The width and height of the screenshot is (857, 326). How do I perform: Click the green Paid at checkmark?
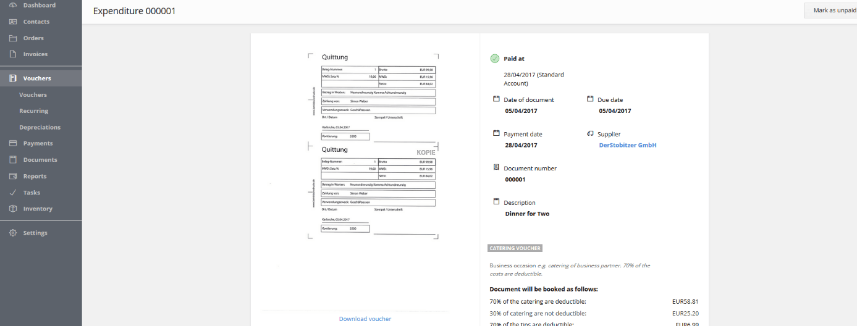point(494,59)
